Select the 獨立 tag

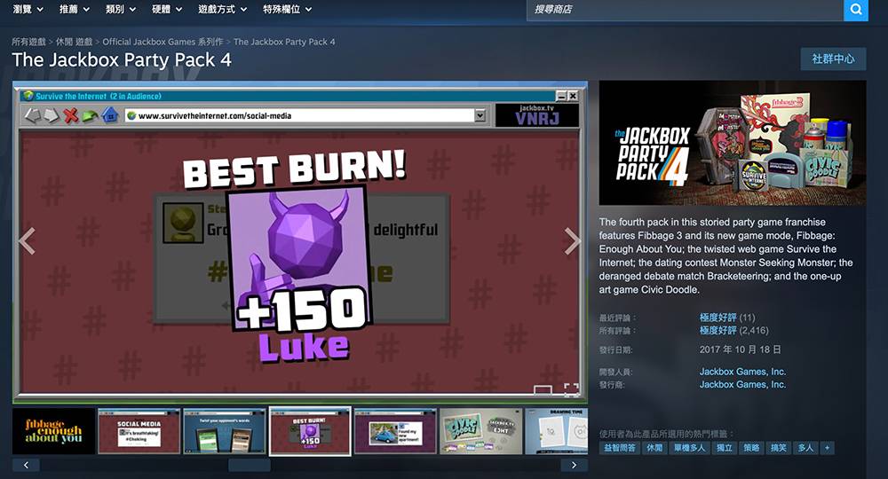coord(725,448)
